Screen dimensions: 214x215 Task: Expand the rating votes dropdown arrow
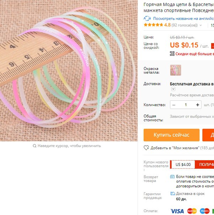pyautogui.click(x=201, y=25)
